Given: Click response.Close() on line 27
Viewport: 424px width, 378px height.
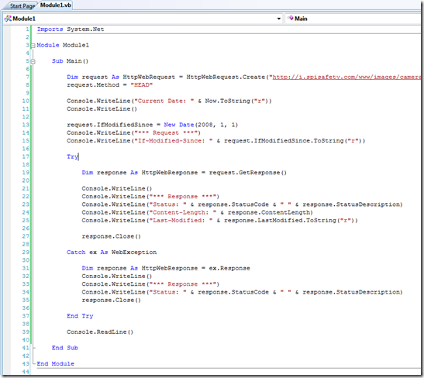Looking at the screenshot, I should coord(111,236).
